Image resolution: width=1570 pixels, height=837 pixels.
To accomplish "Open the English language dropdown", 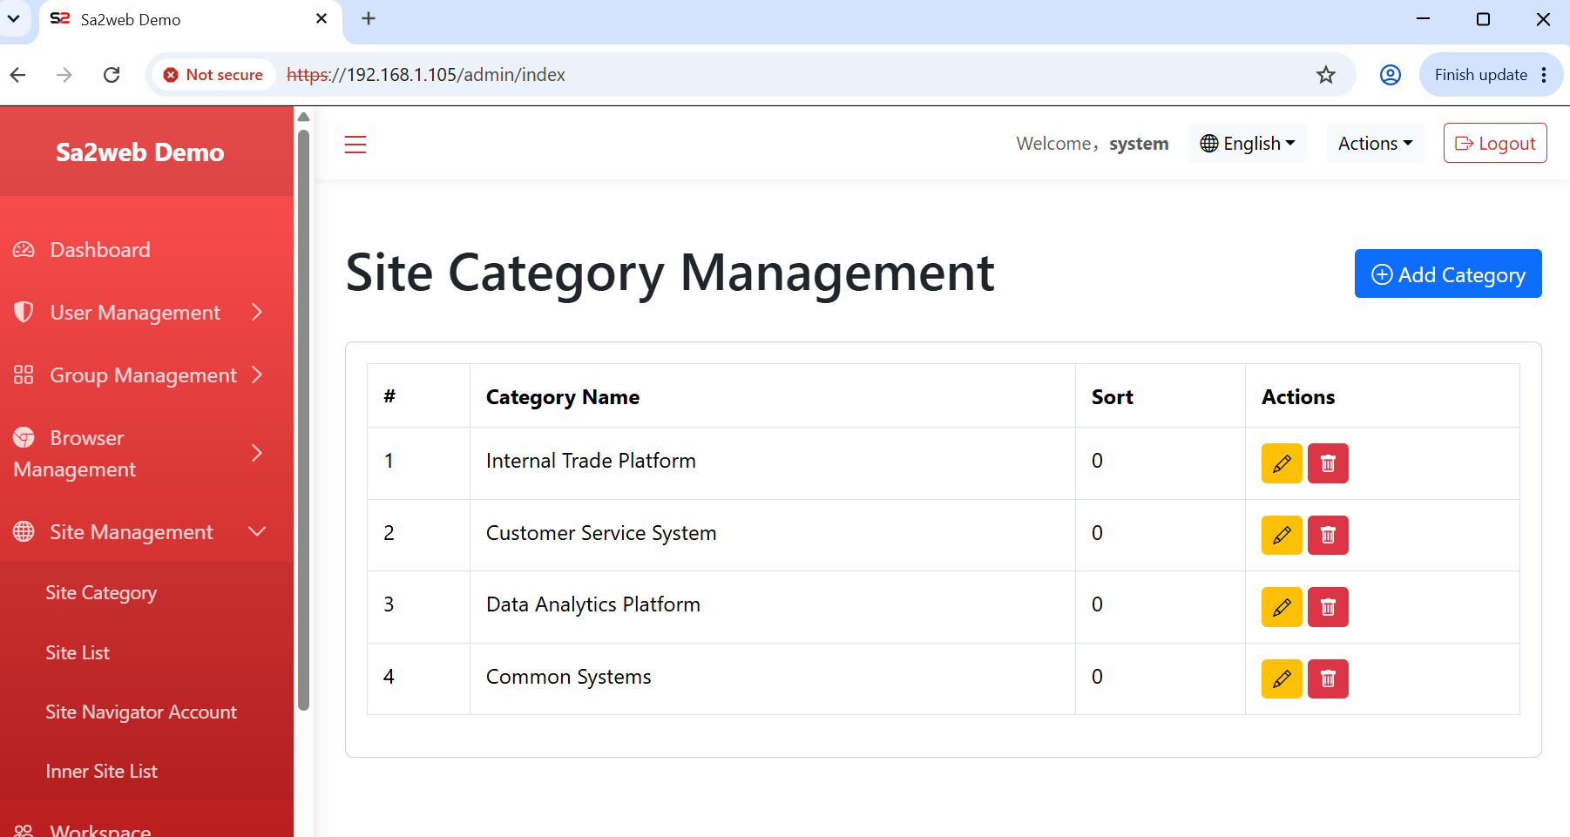I will [x=1248, y=143].
